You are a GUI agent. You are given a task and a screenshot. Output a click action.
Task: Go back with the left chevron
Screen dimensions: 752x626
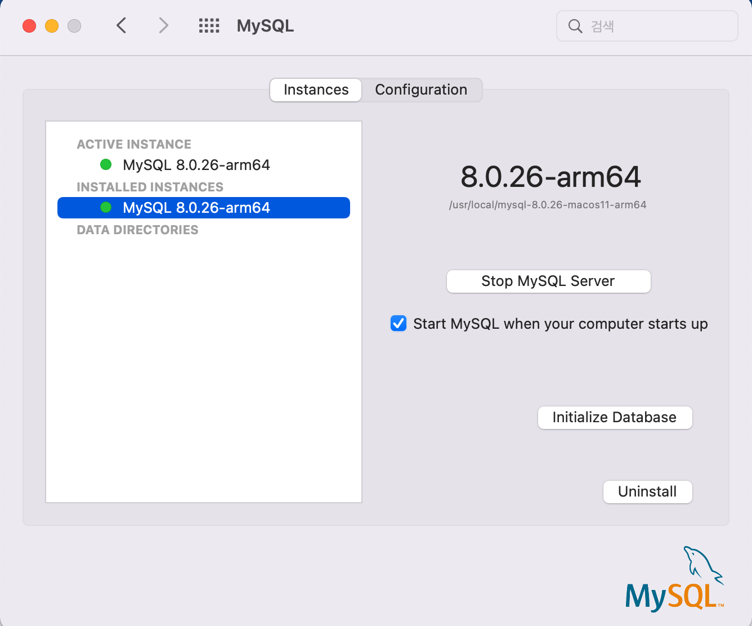click(121, 25)
